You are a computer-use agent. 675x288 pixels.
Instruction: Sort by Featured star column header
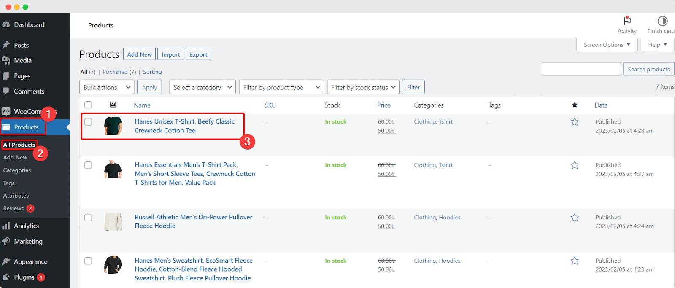coord(575,105)
